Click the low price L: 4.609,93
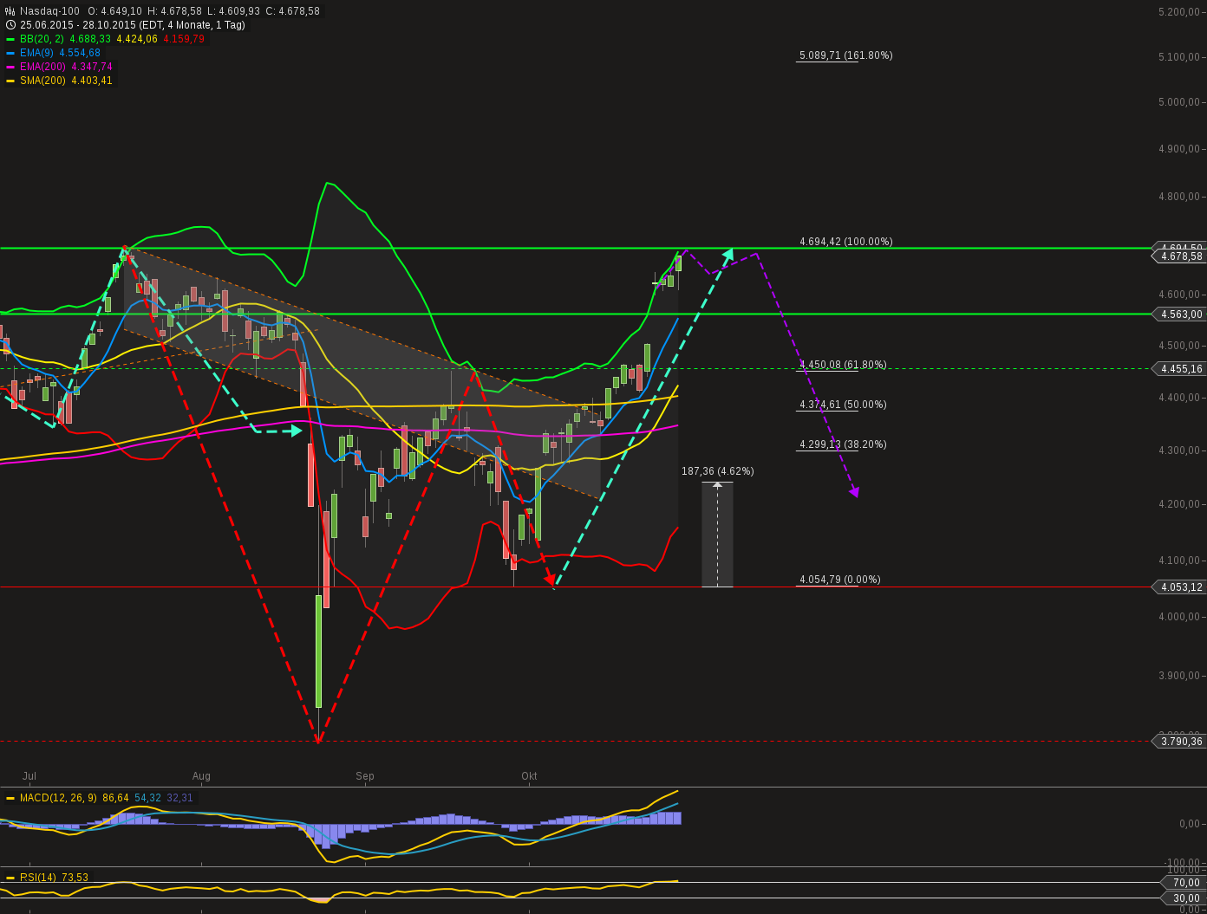1207x914 pixels. pos(234,11)
